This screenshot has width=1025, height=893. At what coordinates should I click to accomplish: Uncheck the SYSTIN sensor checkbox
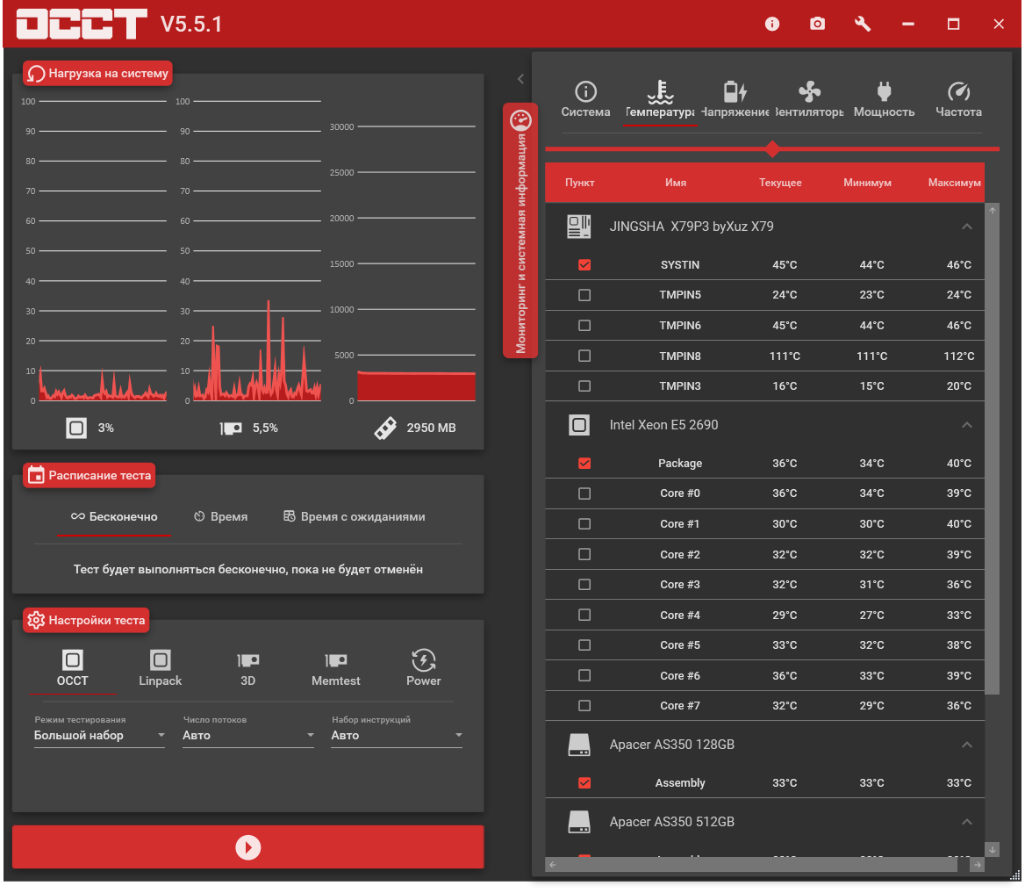[584, 265]
